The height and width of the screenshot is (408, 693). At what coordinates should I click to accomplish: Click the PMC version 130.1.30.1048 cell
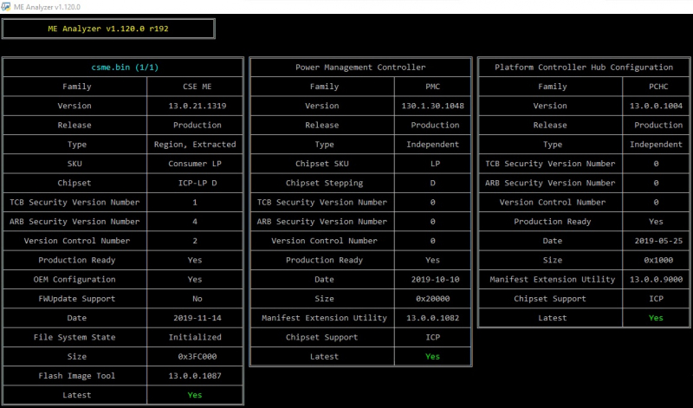[432, 106]
